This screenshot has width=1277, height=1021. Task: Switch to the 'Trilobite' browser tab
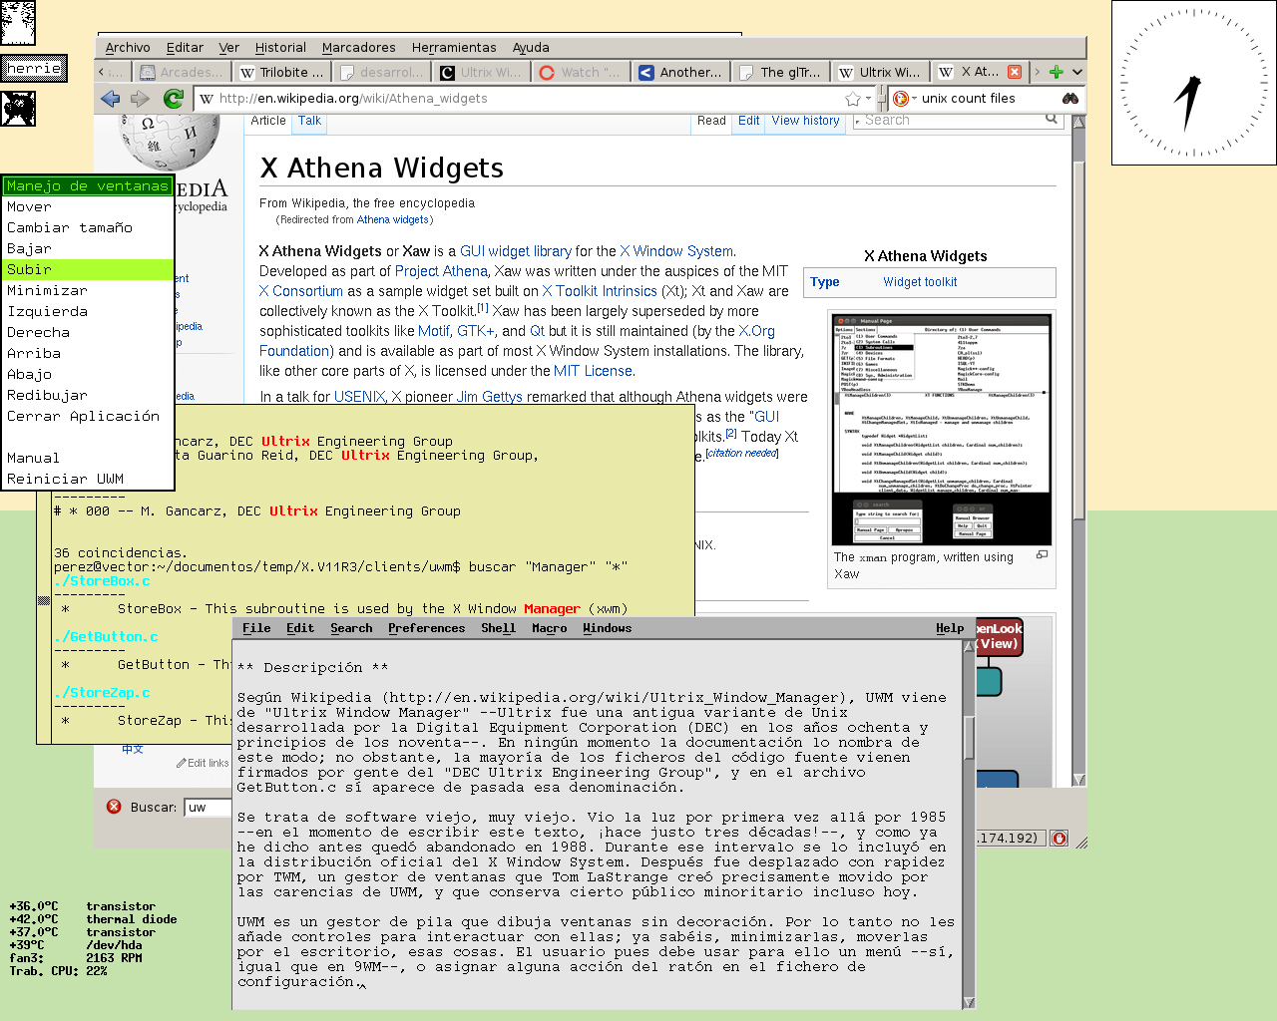[x=283, y=72]
